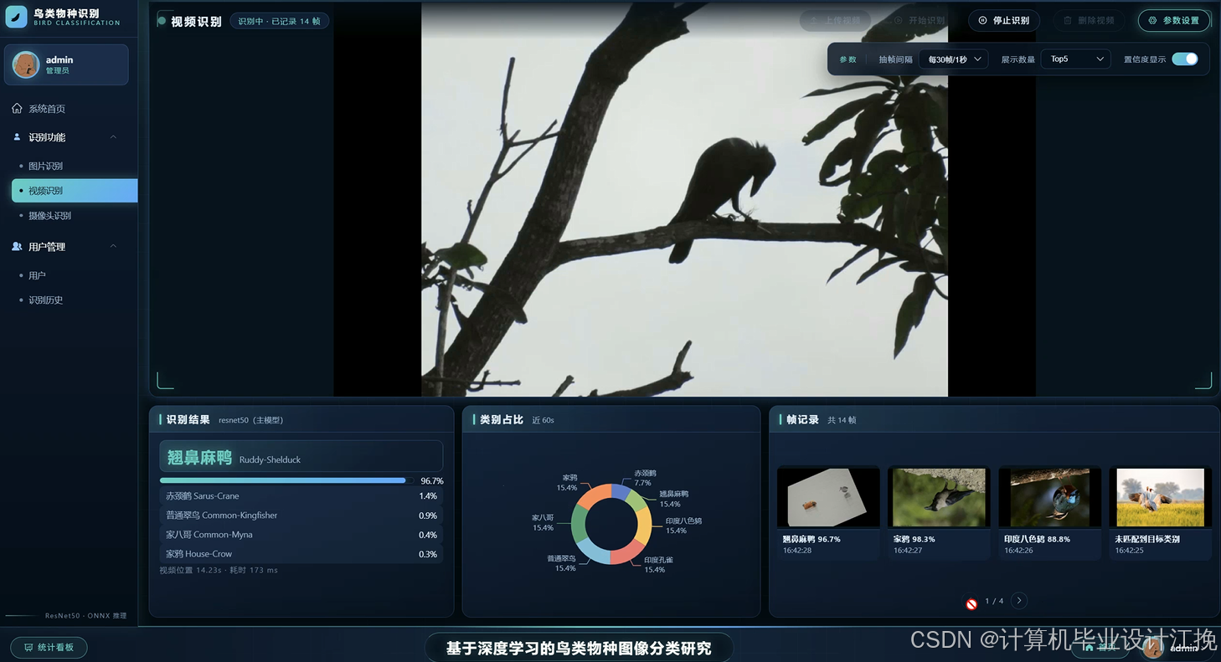Click the 家八哥 Common-Myna result row
Image resolution: width=1221 pixels, height=662 pixels.
pyautogui.click(x=301, y=535)
